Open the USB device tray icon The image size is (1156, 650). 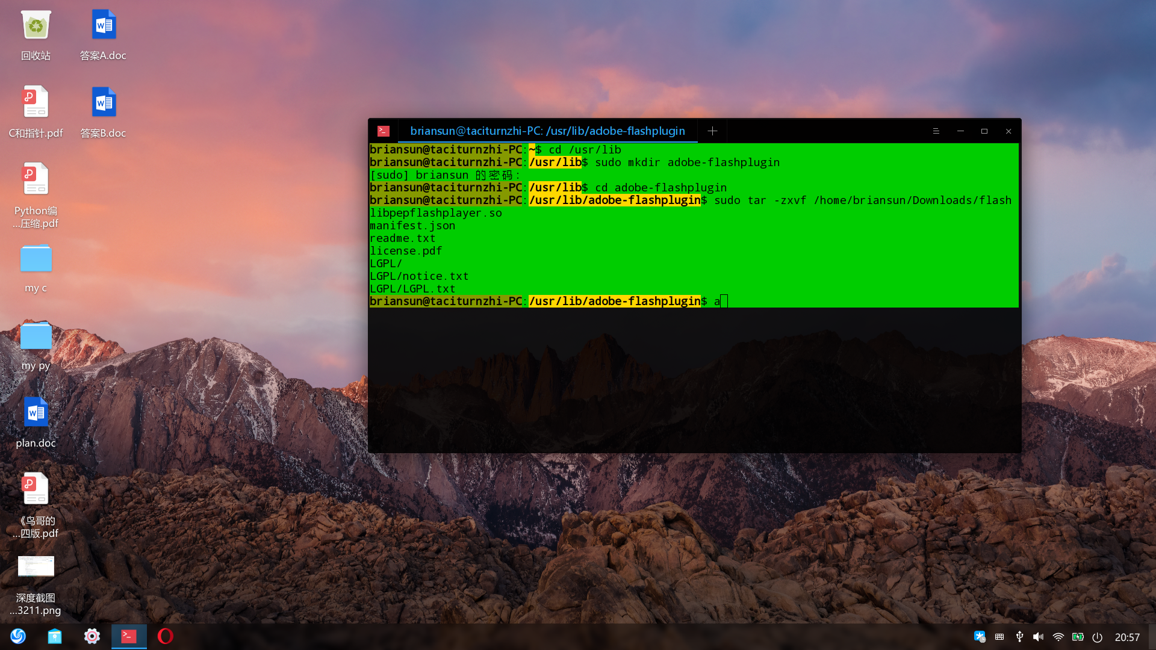tap(1019, 637)
